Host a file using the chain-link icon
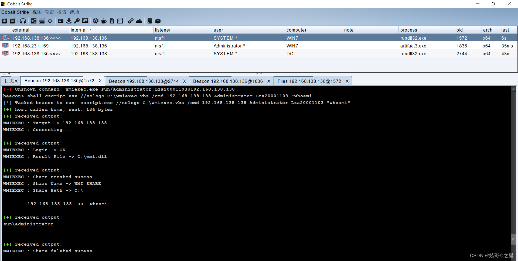This screenshot has width=518, height=261. [x=131, y=21]
